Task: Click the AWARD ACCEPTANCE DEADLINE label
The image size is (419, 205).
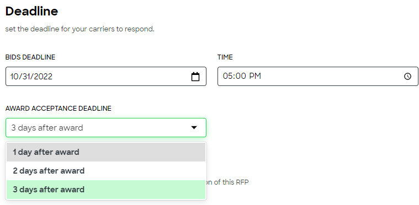Action: [59, 109]
